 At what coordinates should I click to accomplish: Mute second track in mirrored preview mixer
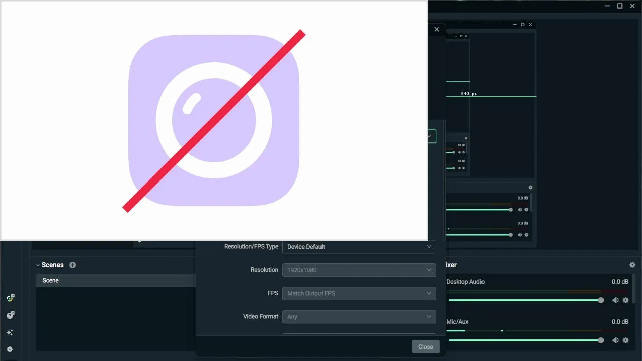520,235
